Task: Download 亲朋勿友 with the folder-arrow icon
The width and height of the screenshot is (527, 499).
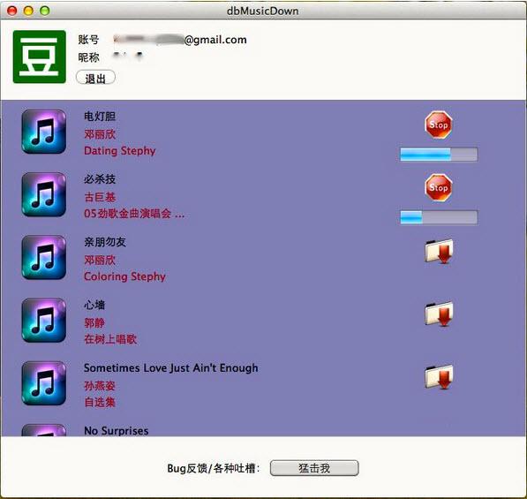Action: coord(439,251)
